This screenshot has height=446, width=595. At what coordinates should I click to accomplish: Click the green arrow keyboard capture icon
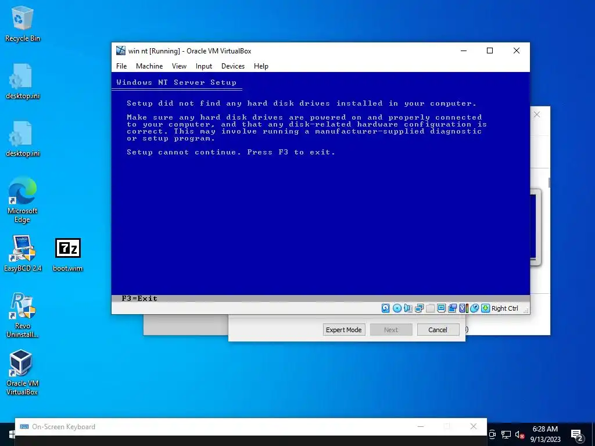click(485, 308)
